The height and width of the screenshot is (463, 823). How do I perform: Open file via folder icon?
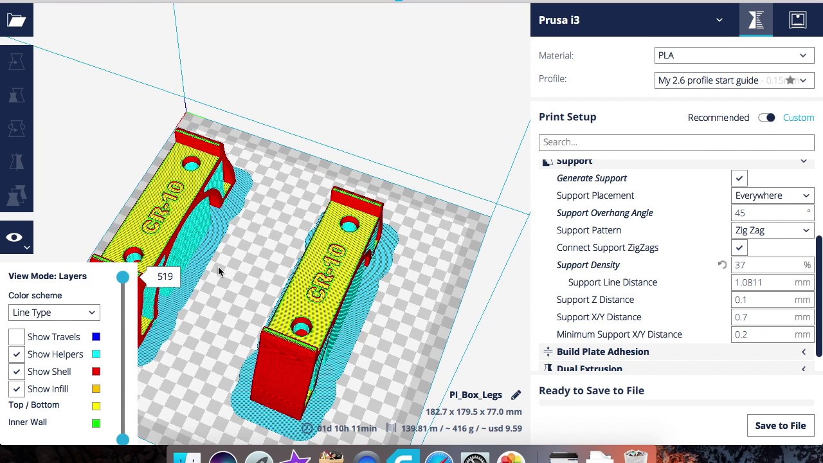[16, 20]
